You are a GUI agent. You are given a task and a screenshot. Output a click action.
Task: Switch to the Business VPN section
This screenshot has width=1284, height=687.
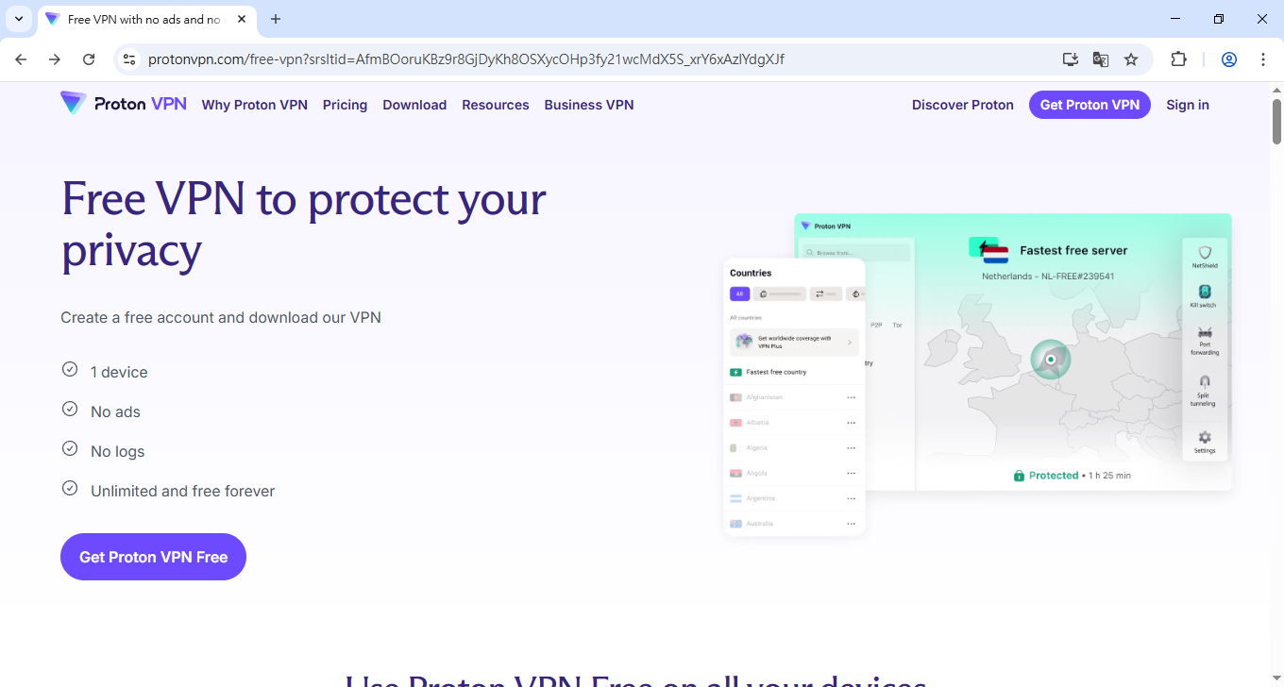589,105
